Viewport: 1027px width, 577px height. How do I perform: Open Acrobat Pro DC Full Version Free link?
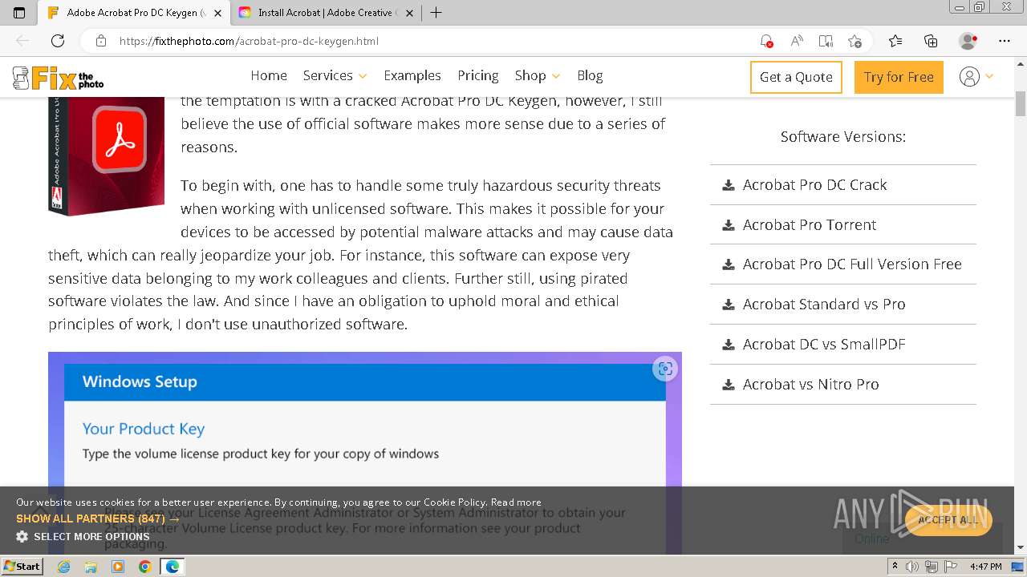click(x=852, y=264)
